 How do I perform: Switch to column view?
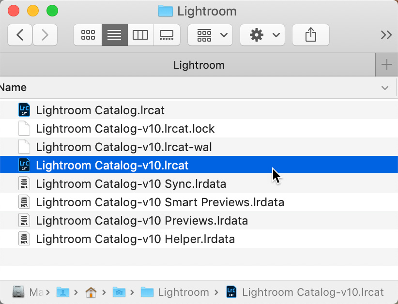(x=140, y=35)
